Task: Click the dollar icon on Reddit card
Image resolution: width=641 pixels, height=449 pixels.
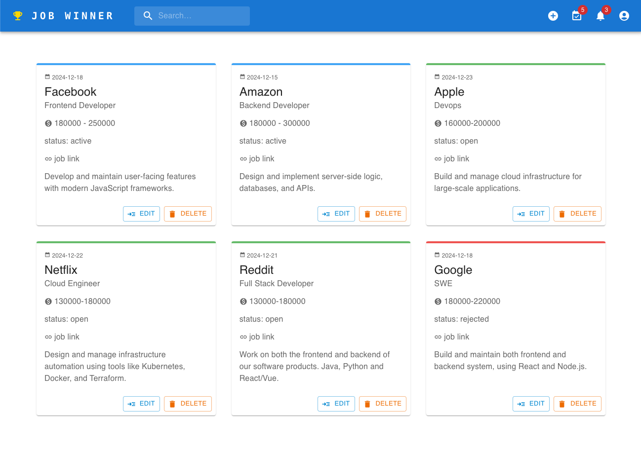Action: (243, 301)
